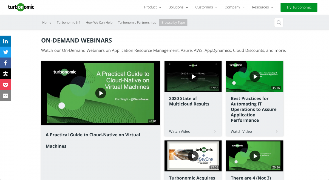The width and height of the screenshot is (329, 180).
Task: Expand the Product menu
Action: click(153, 7)
